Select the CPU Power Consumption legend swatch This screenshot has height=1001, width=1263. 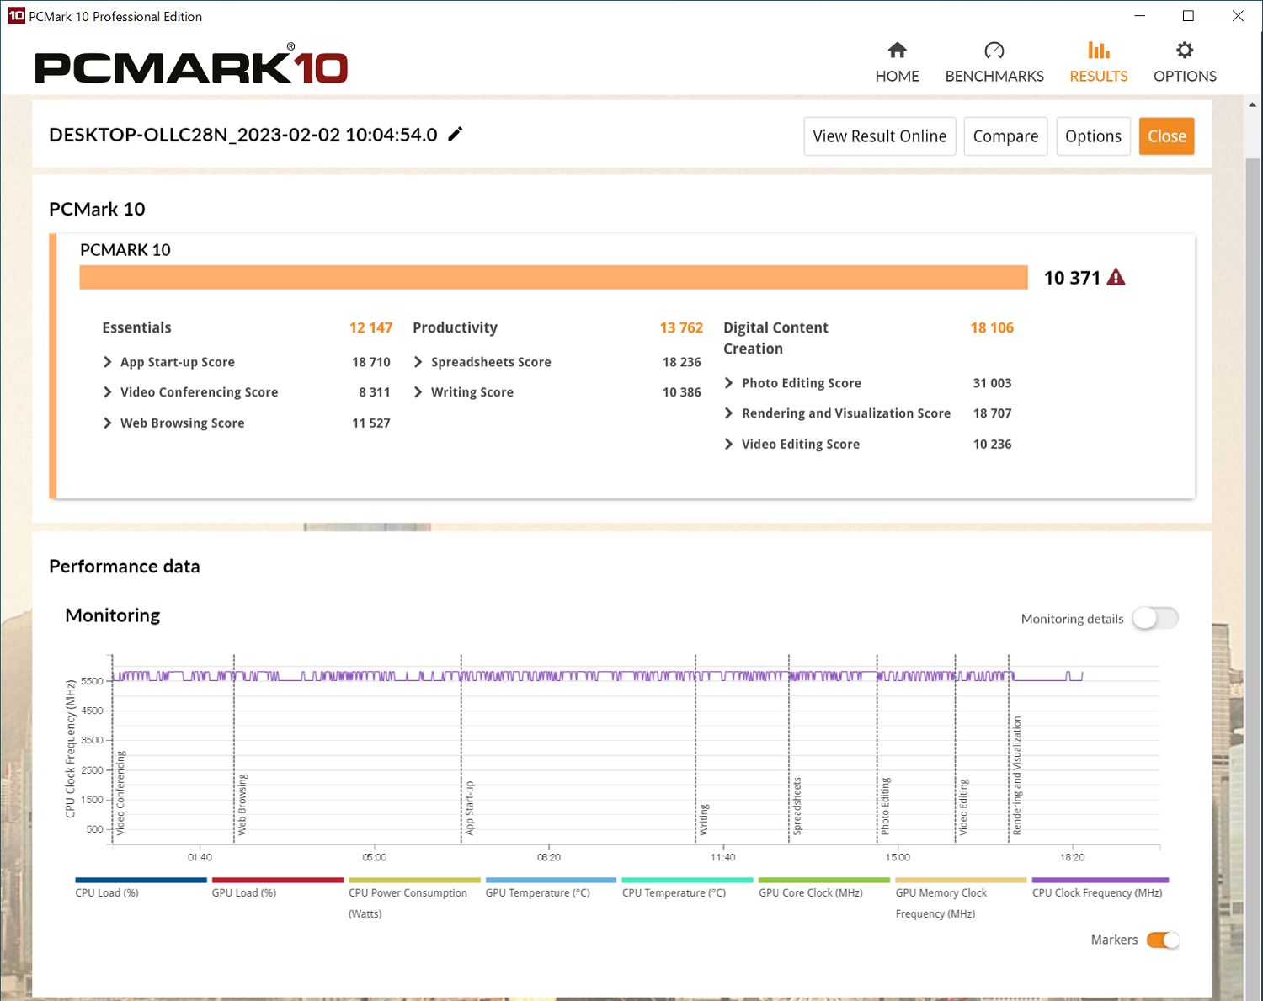pos(414,880)
